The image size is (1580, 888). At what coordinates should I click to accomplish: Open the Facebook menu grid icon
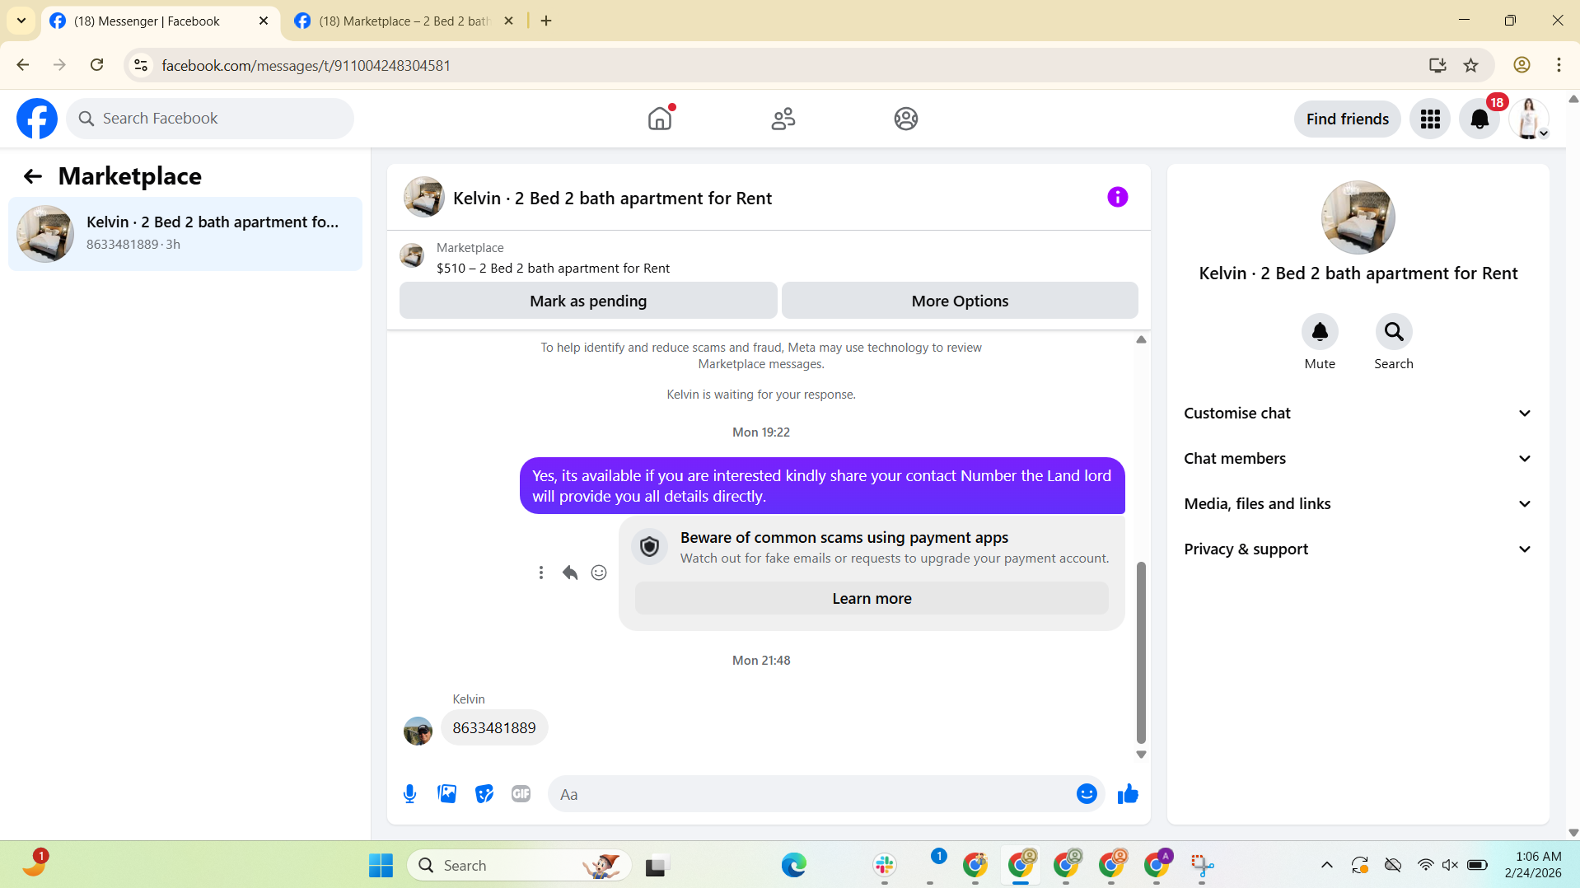click(x=1430, y=119)
